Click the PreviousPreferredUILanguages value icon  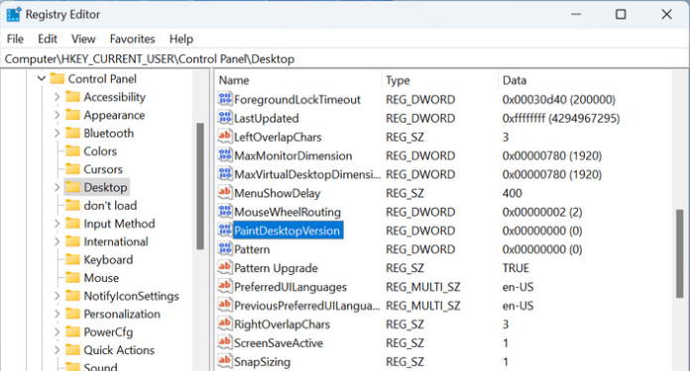click(225, 305)
